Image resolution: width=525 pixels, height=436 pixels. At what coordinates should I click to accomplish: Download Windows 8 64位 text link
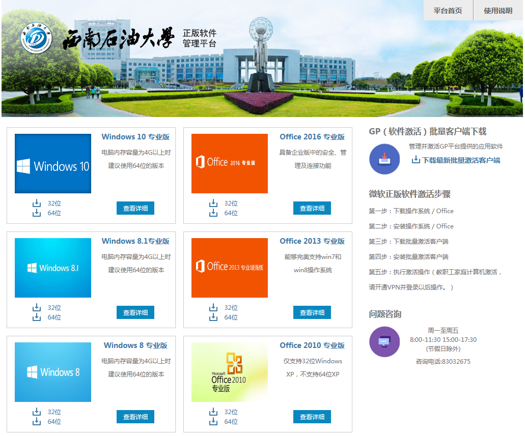[54, 422]
